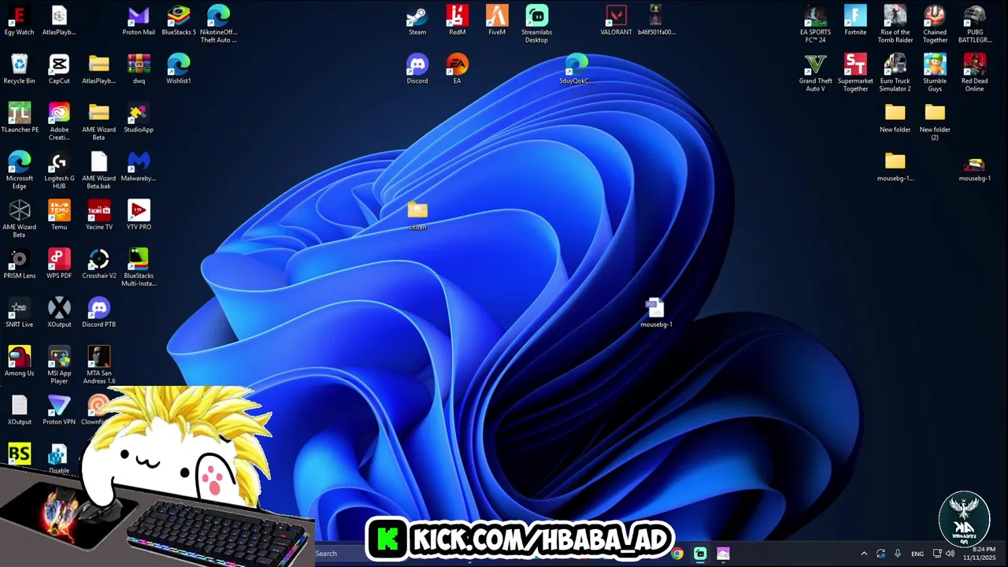The height and width of the screenshot is (567, 1008).
Task: Launch CapCut from the desktop
Action: click(59, 69)
